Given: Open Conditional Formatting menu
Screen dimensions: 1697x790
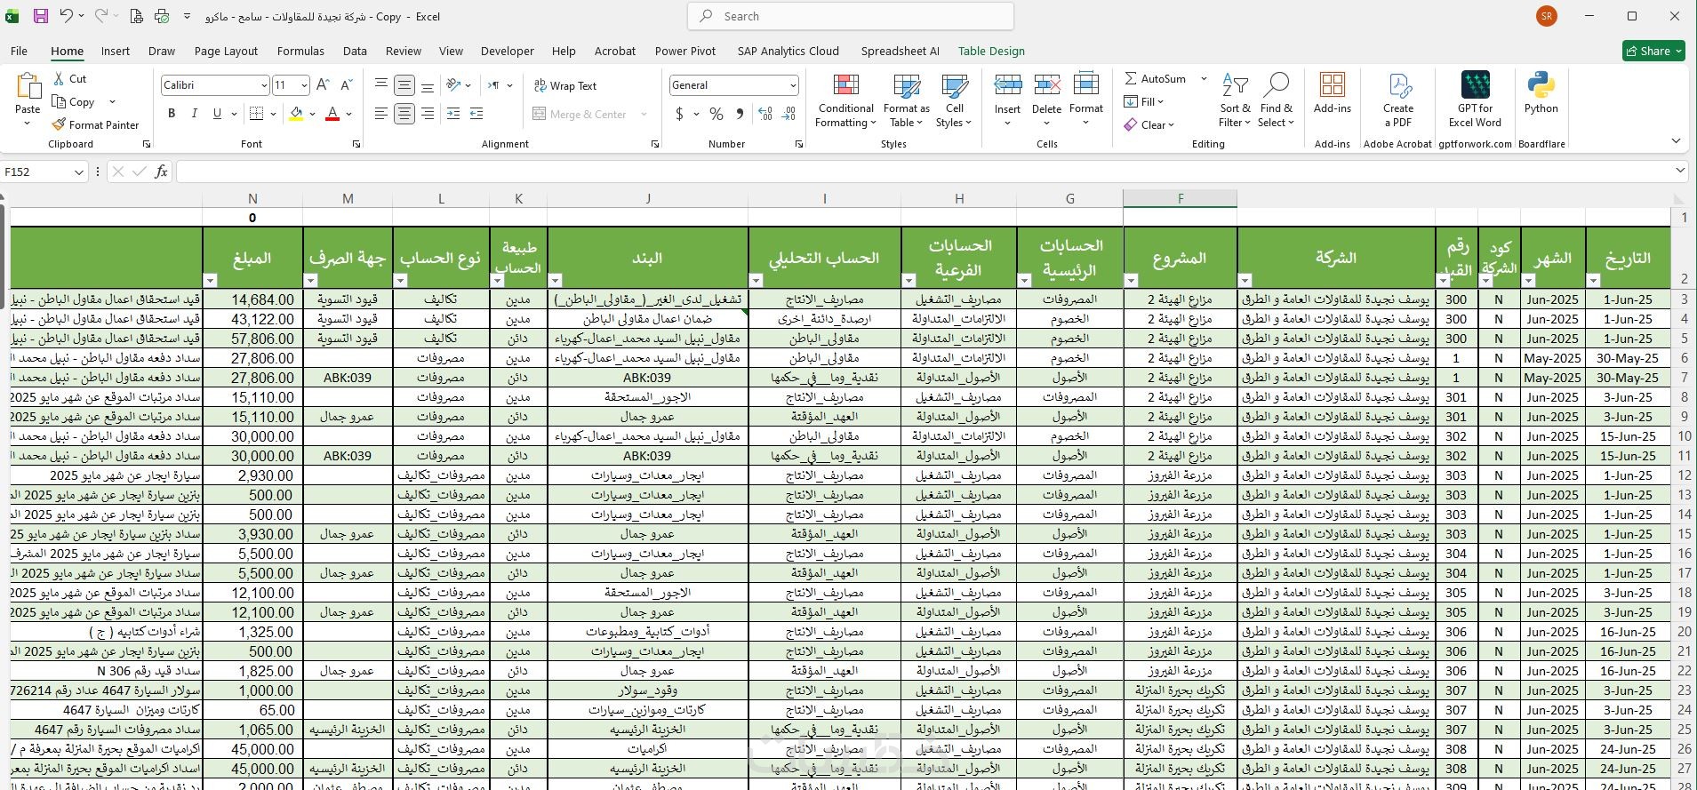Looking at the screenshot, I should 846,100.
